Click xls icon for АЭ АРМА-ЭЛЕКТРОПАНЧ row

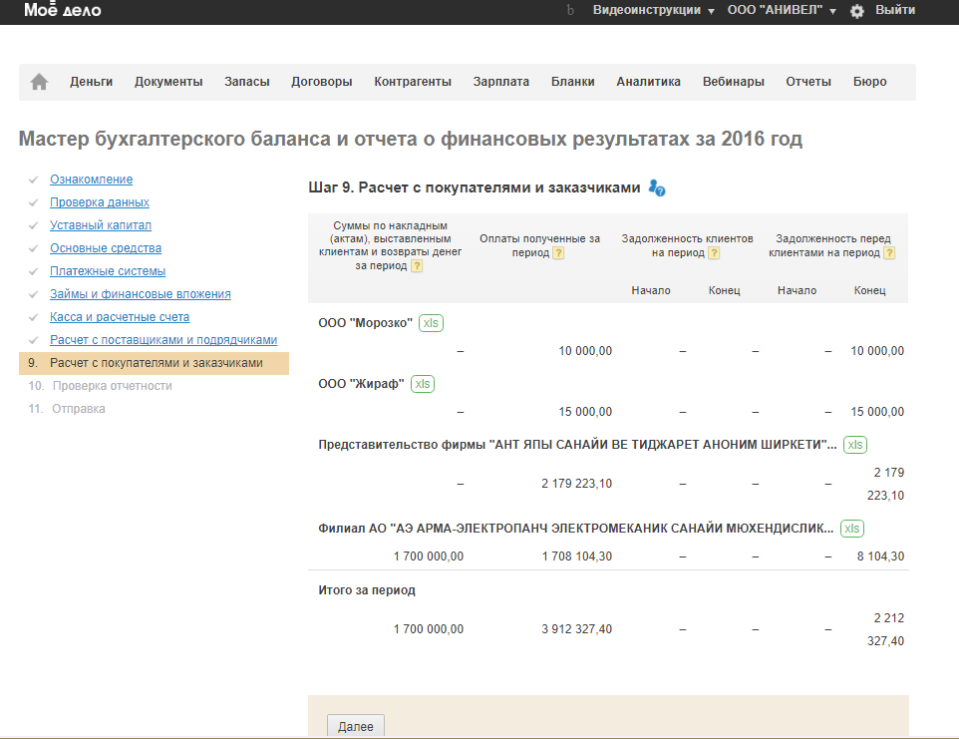[x=852, y=529]
